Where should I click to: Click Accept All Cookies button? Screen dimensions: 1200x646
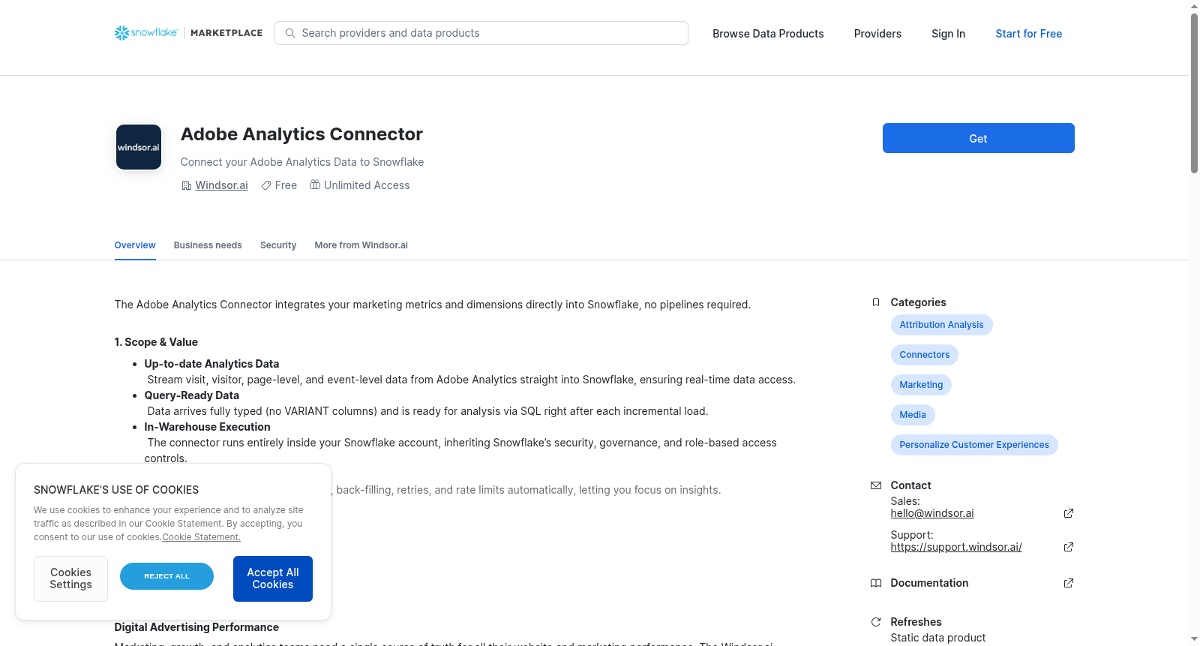click(x=273, y=578)
